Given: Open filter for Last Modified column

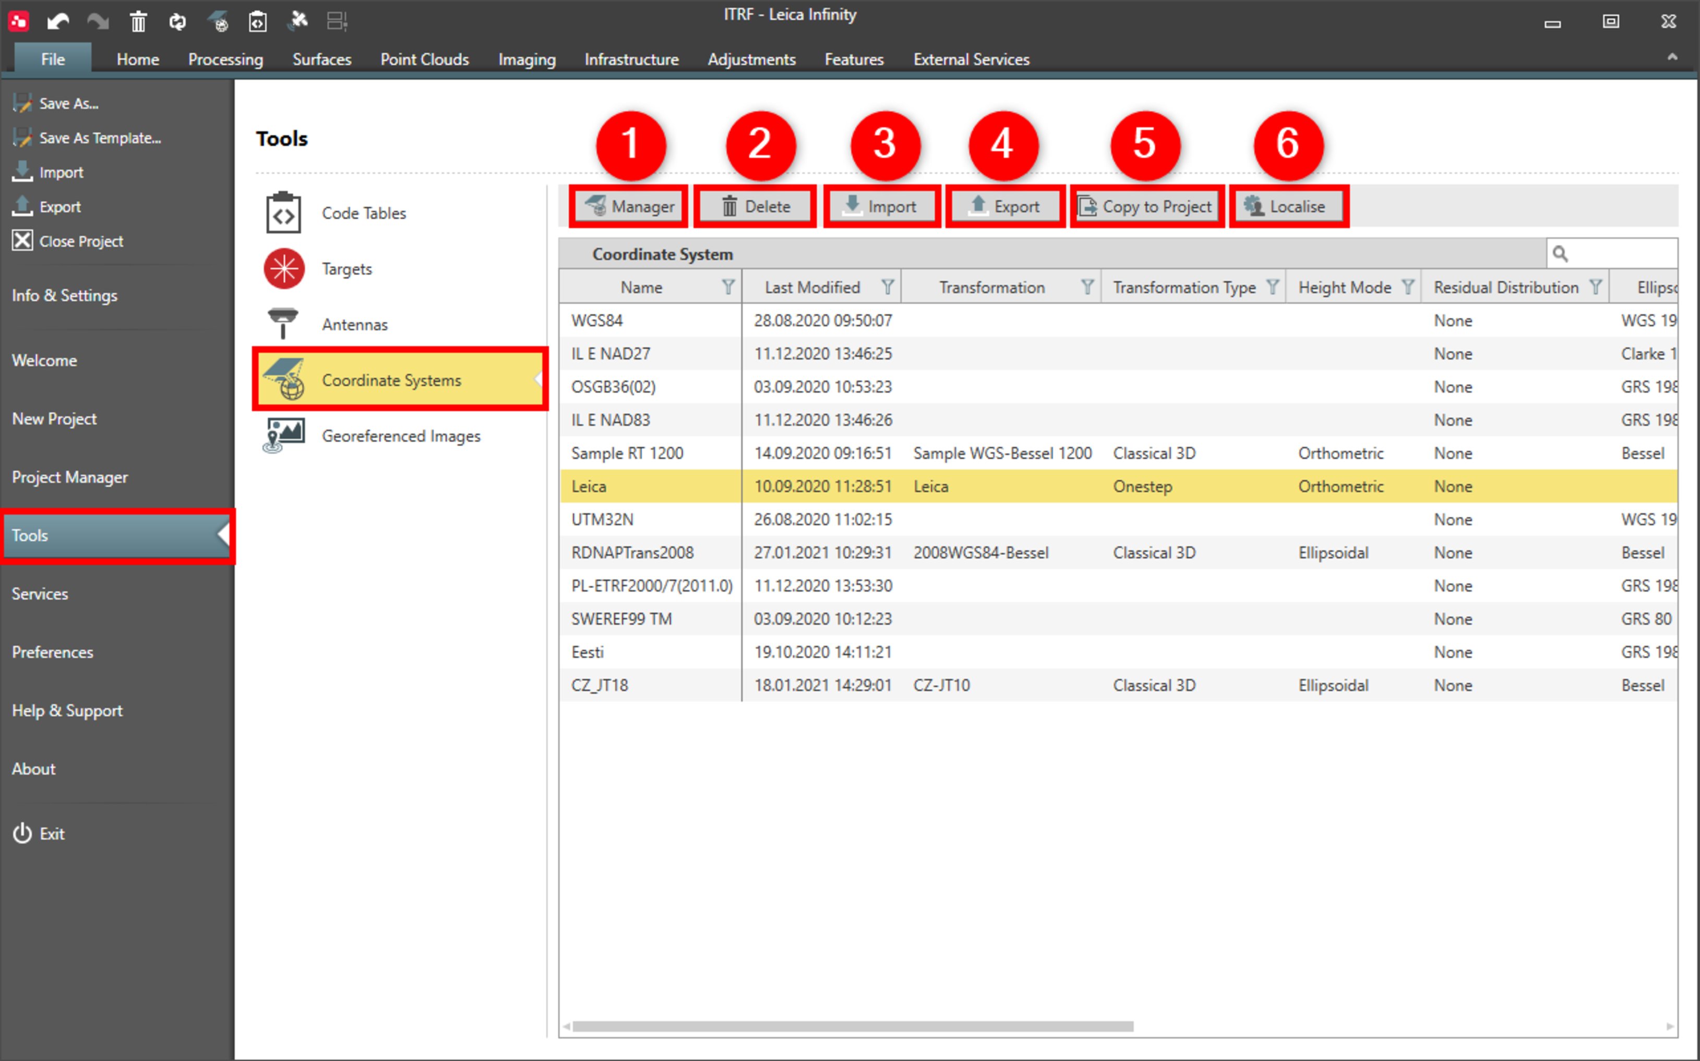Looking at the screenshot, I should pyautogui.click(x=887, y=287).
